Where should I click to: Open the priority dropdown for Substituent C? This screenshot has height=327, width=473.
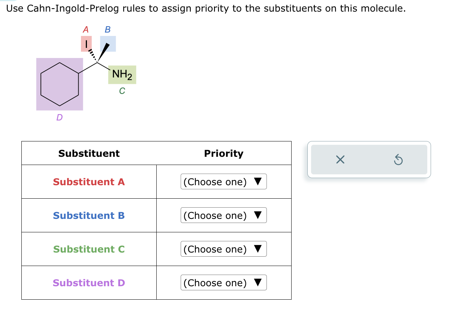(223, 249)
